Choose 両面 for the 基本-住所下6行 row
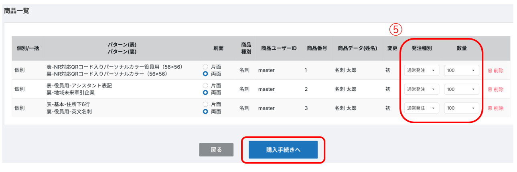 (206, 112)
